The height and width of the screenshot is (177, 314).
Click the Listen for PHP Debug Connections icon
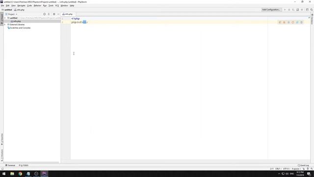point(298,10)
